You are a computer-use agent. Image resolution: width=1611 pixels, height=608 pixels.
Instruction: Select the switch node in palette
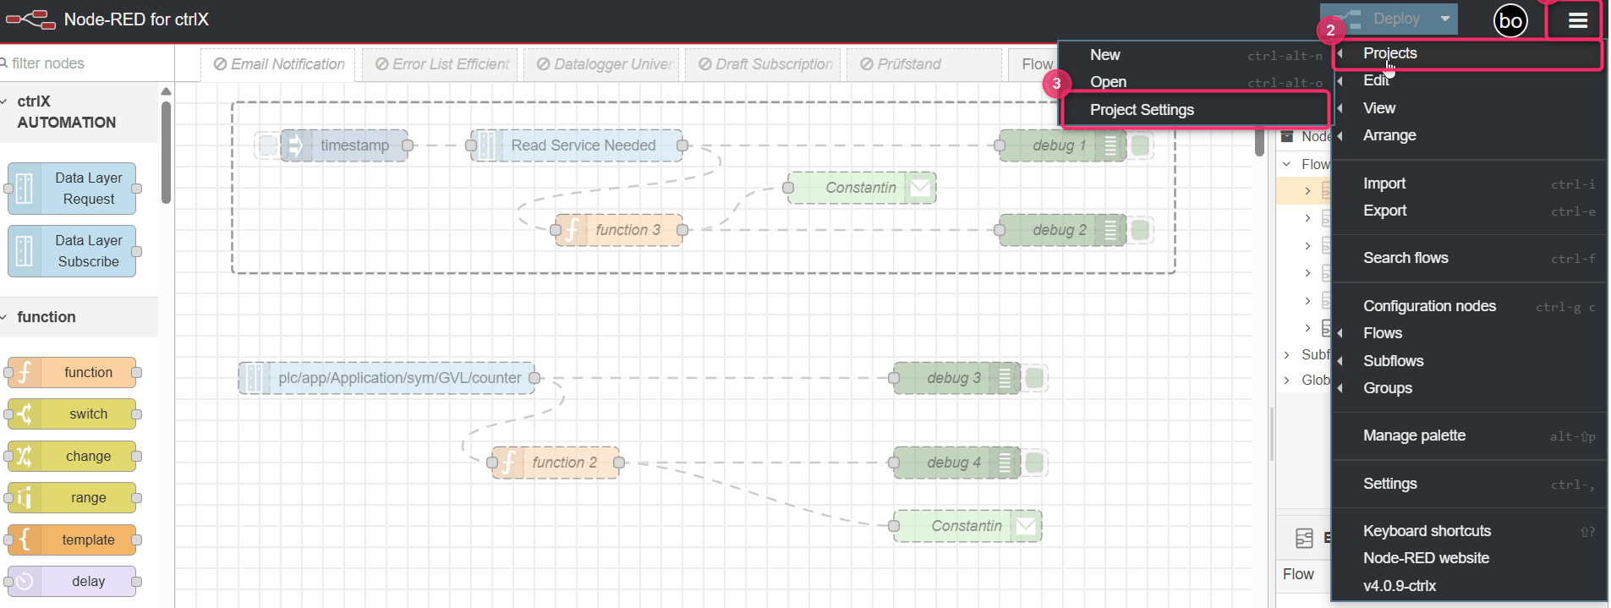72,414
